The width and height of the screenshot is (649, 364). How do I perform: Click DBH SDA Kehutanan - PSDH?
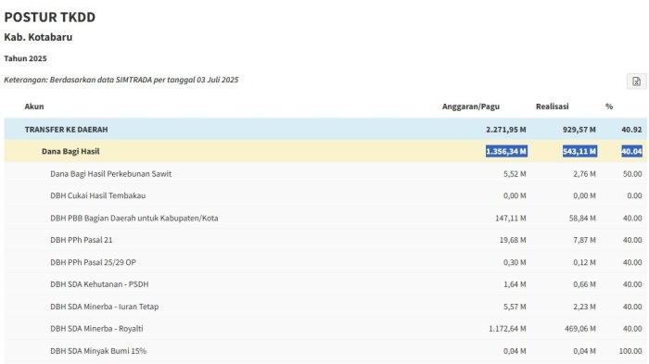pos(99,284)
